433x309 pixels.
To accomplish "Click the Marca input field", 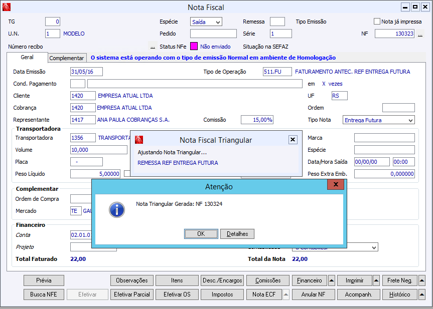I will 384,138.
